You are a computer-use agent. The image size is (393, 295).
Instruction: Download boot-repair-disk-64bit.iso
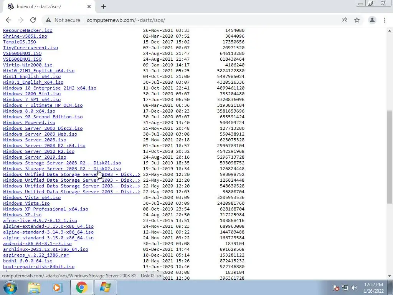[x=39, y=267]
